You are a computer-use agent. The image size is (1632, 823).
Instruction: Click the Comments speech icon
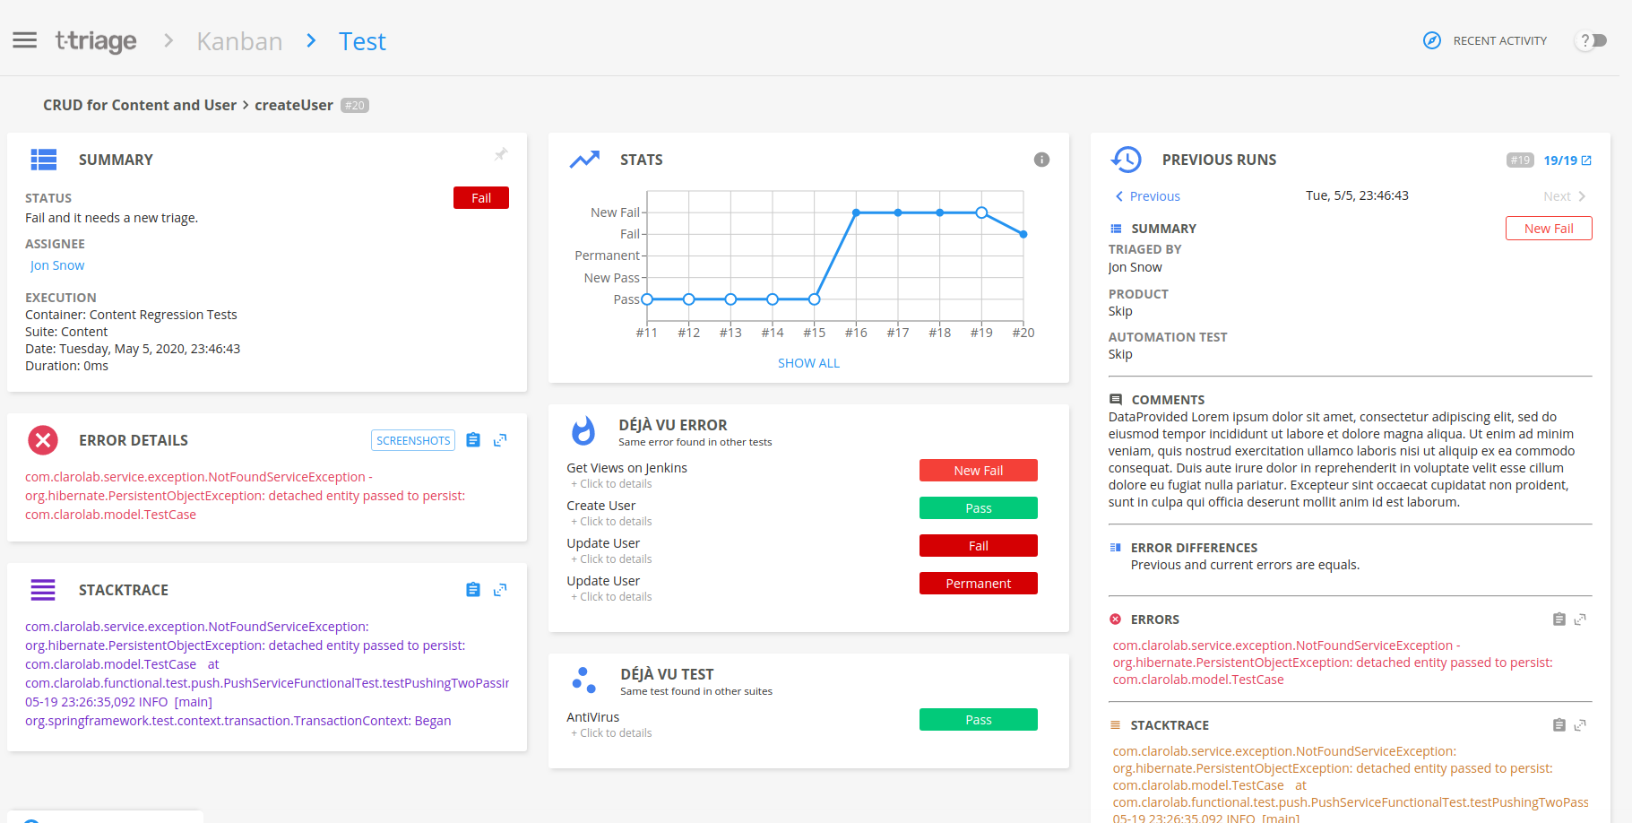[1116, 400]
